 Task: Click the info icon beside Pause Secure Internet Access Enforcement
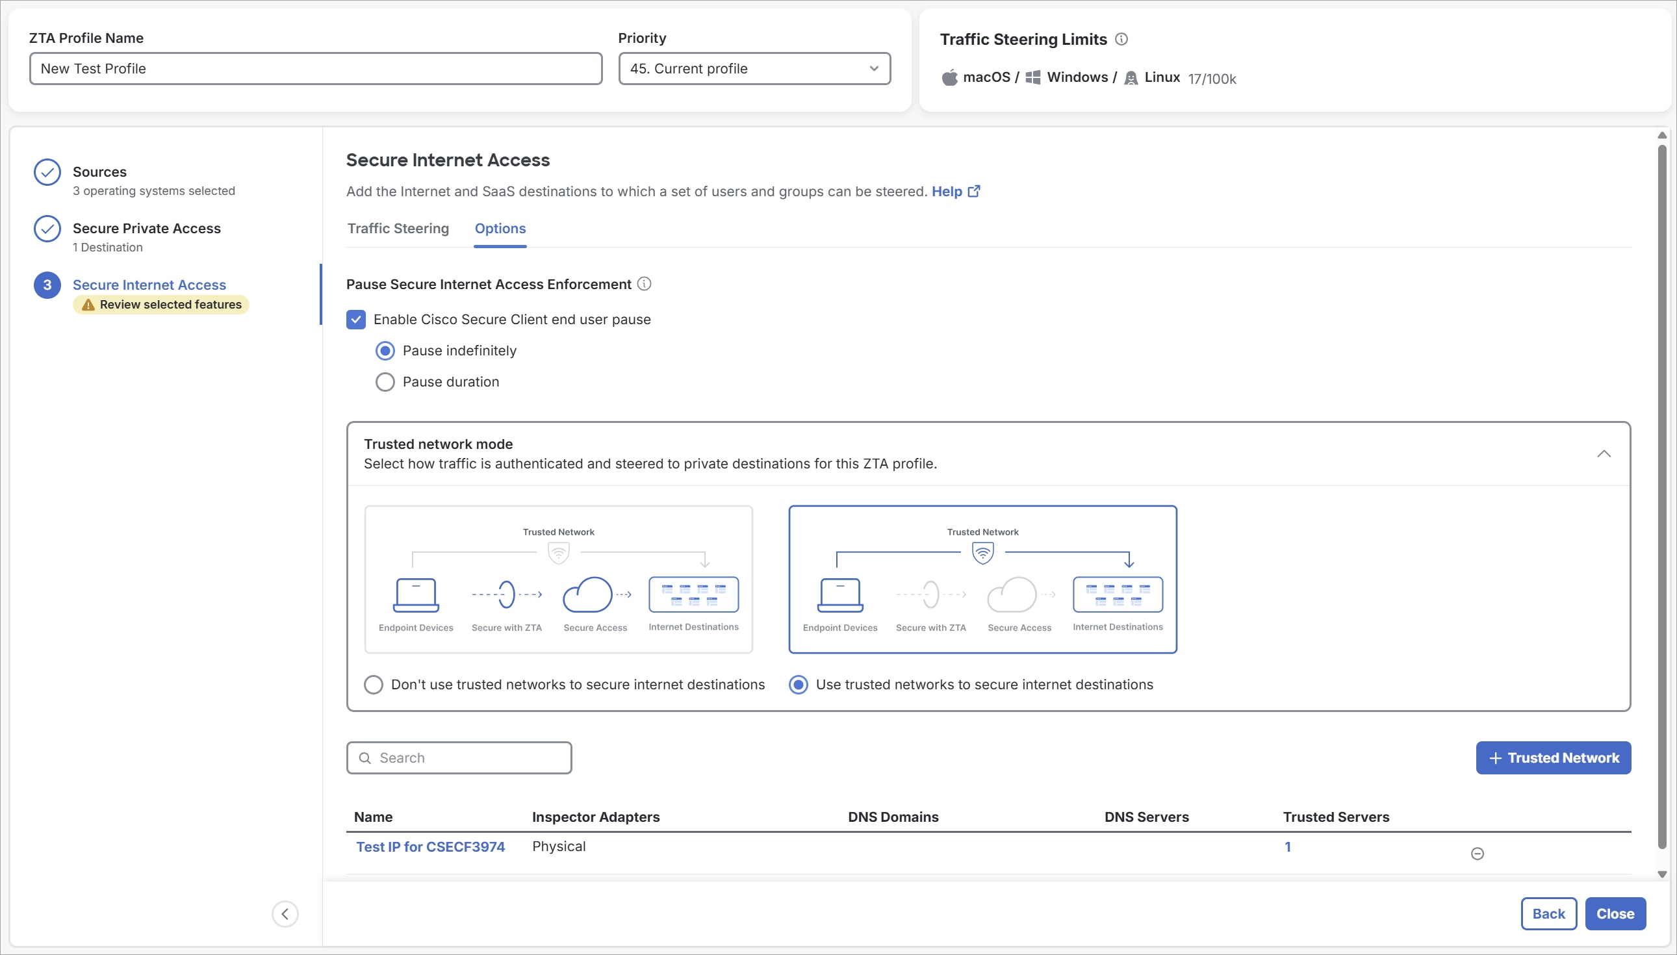click(644, 283)
